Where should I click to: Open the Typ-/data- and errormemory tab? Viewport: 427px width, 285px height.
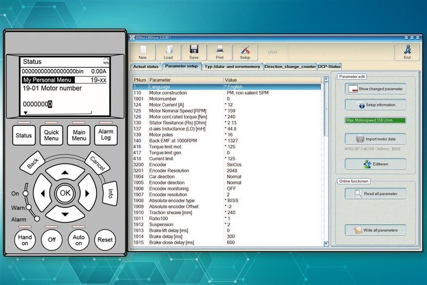coord(233,66)
